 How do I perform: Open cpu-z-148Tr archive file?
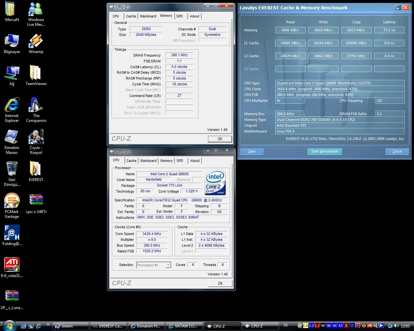tap(36, 204)
